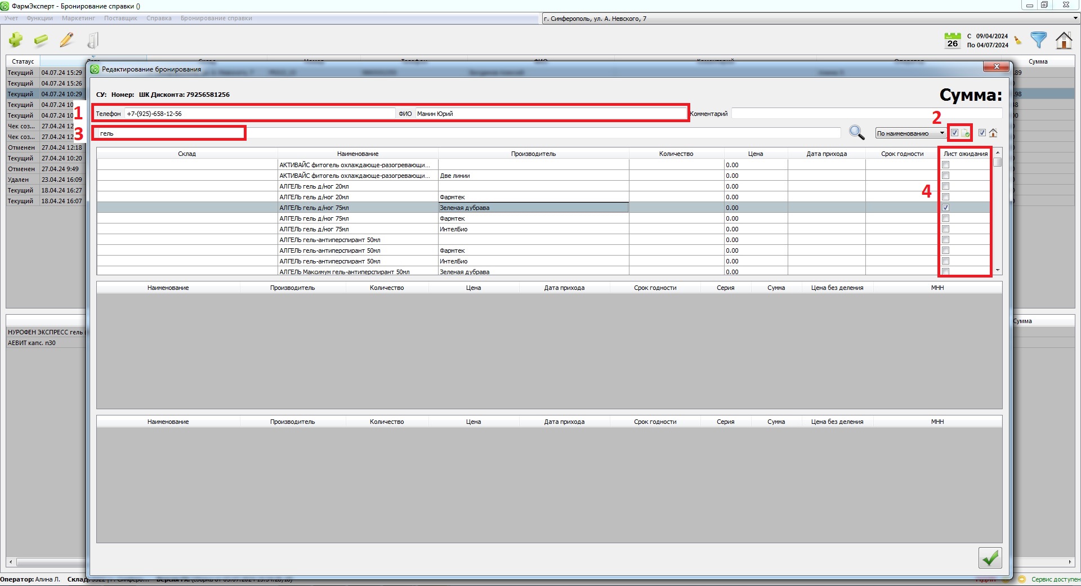The image size is (1081, 586).
Task: Click the Наименование column header in product table
Action: (x=358, y=154)
